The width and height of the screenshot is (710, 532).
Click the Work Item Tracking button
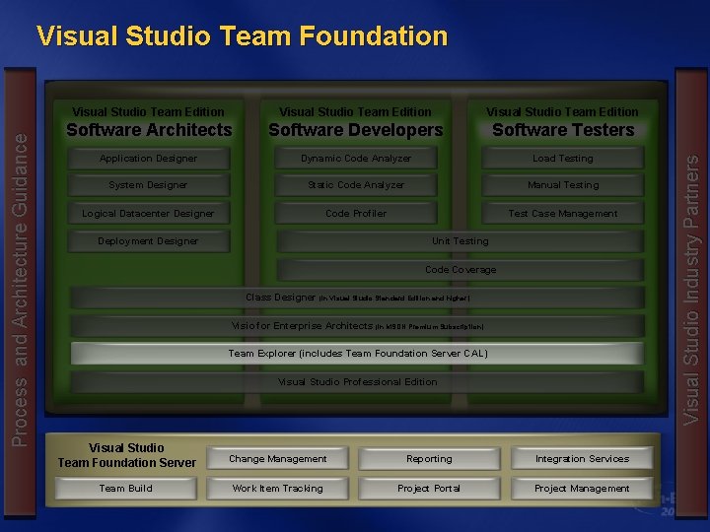[x=277, y=488]
